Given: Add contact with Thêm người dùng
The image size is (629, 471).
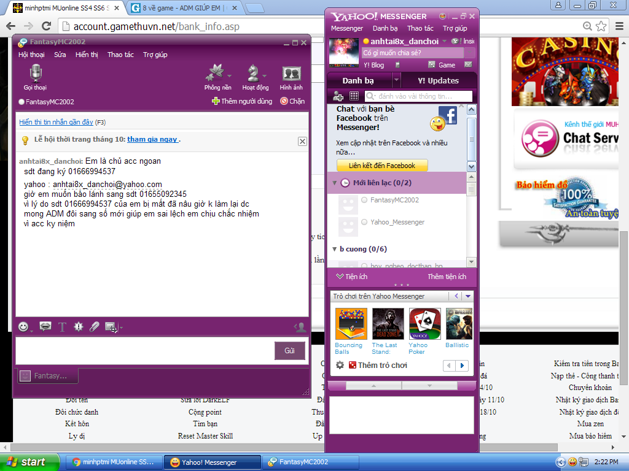Looking at the screenshot, I should tap(242, 101).
